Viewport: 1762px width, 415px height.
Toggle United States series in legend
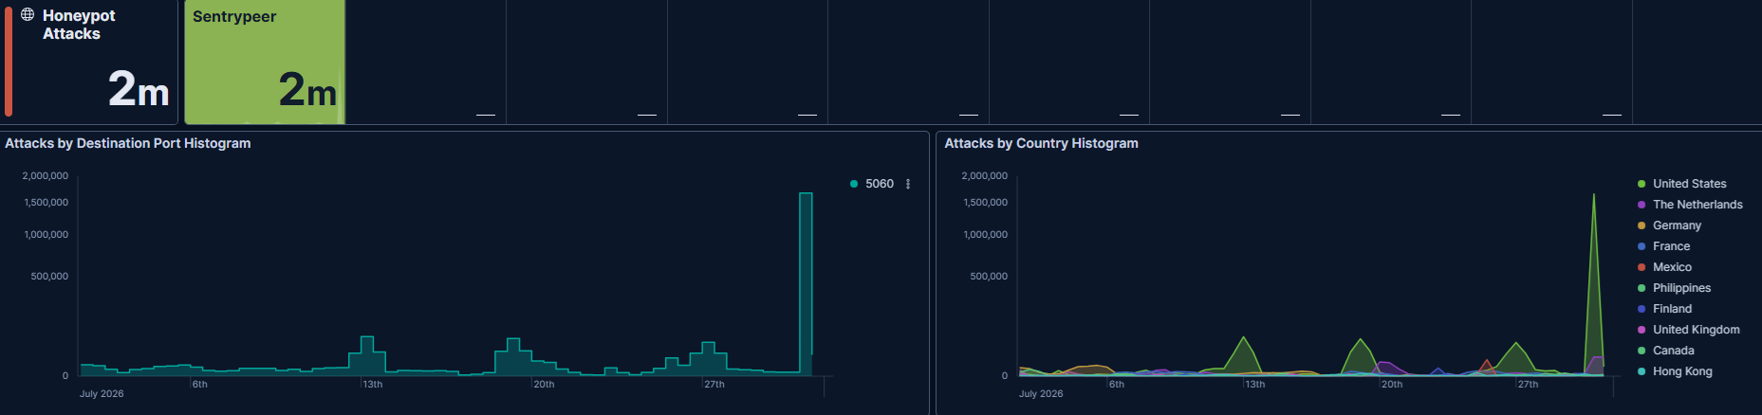coord(1689,184)
